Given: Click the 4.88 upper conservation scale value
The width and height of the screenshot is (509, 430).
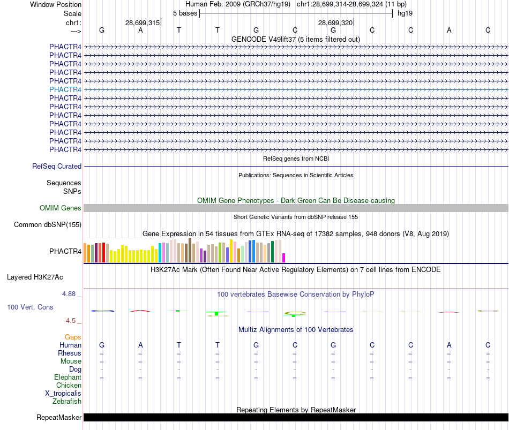Looking at the screenshot, I should [x=69, y=293].
